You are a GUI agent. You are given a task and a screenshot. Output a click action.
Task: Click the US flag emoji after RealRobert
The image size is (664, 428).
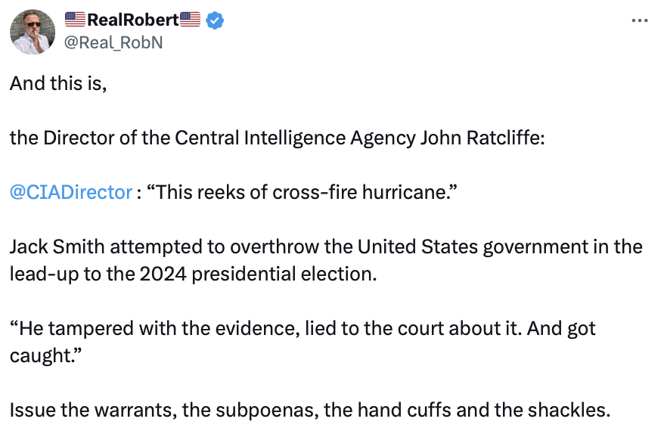click(x=191, y=20)
